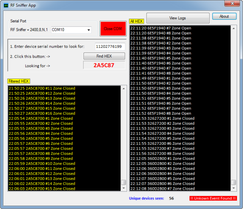Image resolution: width=243 pixels, height=209 pixels.
Task: Click the Filtered HEX scrollbar thumb
Action: click(x=123, y=182)
